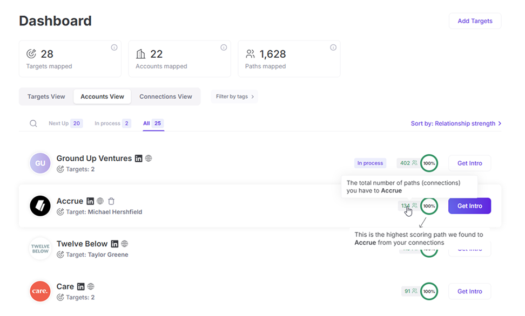
Task: Click the building icon on Accounts mapped stat
Action: 140,53
